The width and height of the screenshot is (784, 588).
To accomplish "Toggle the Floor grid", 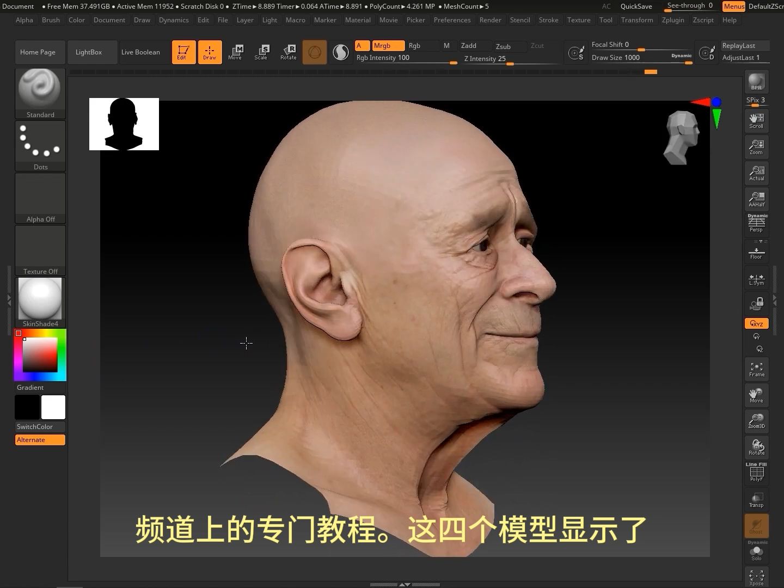I will pos(756,252).
